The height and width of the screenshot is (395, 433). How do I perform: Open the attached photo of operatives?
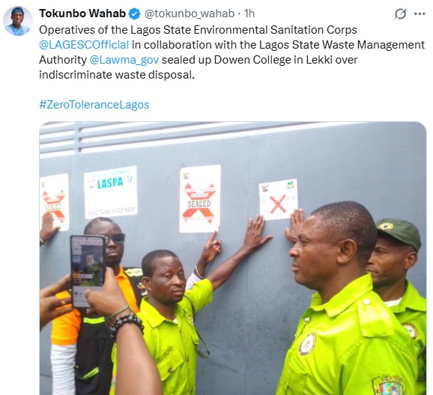click(x=233, y=258)
